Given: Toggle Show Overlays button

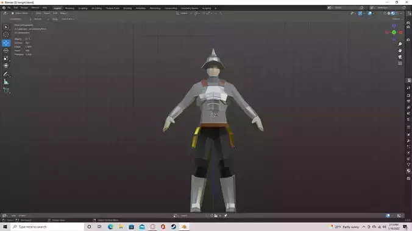Looking at the screenshot, I should tap(370, 13).
